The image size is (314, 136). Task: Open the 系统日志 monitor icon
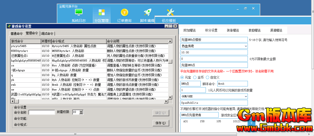tap(79, 12)
